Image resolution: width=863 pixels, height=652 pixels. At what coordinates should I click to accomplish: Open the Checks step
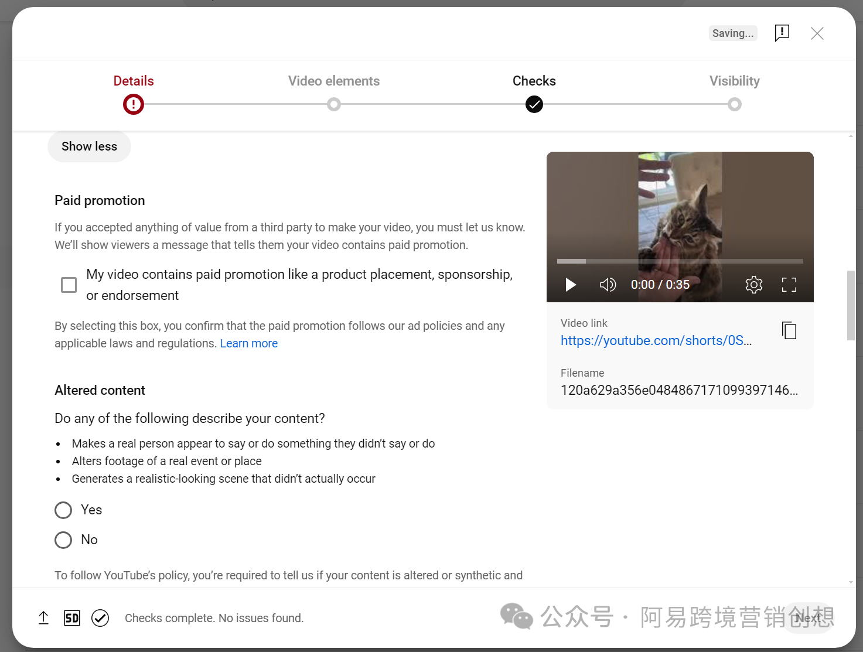pyautogui.click(x=534, y=104)
